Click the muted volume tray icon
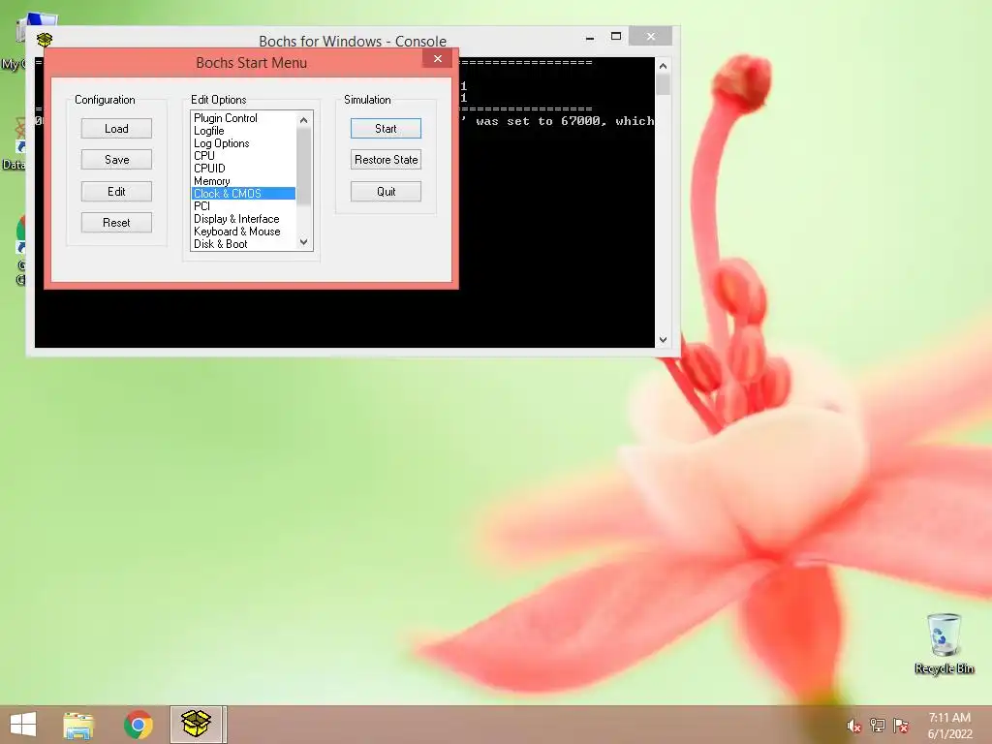992x744 pixels. coord(853,726)
